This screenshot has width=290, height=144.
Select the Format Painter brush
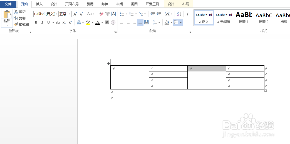tap(16, 24)
